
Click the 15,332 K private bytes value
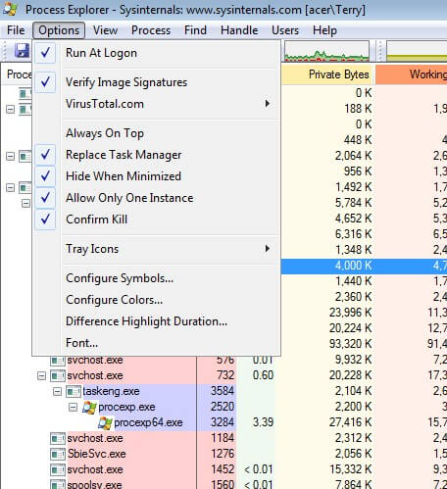click(x=350, y=469)
